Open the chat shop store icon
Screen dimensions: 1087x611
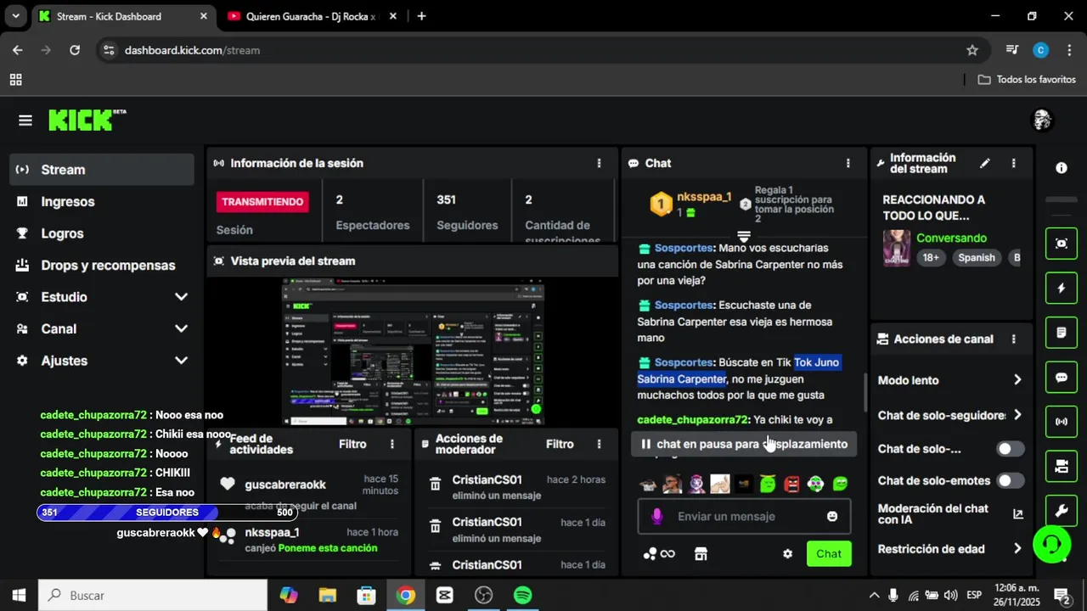(x=701, y=554)
